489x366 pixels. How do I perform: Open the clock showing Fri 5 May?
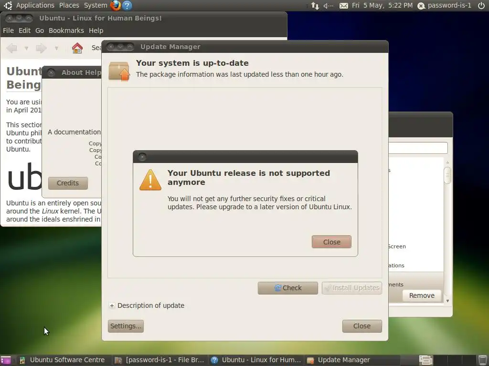coord(382,5)
